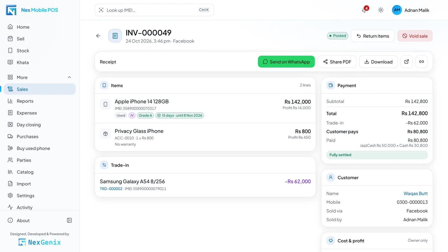Viewport: 448px width, 252px height.
Task: Click the Day closing icon in sidebar
Action: 10,125
